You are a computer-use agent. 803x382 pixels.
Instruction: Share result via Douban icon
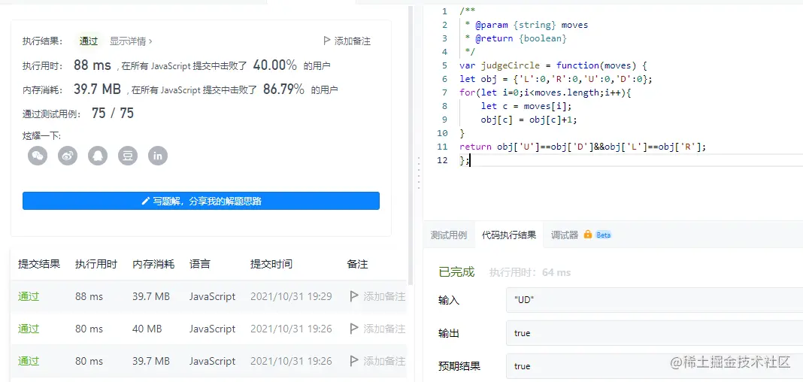[x=128, y=156]
